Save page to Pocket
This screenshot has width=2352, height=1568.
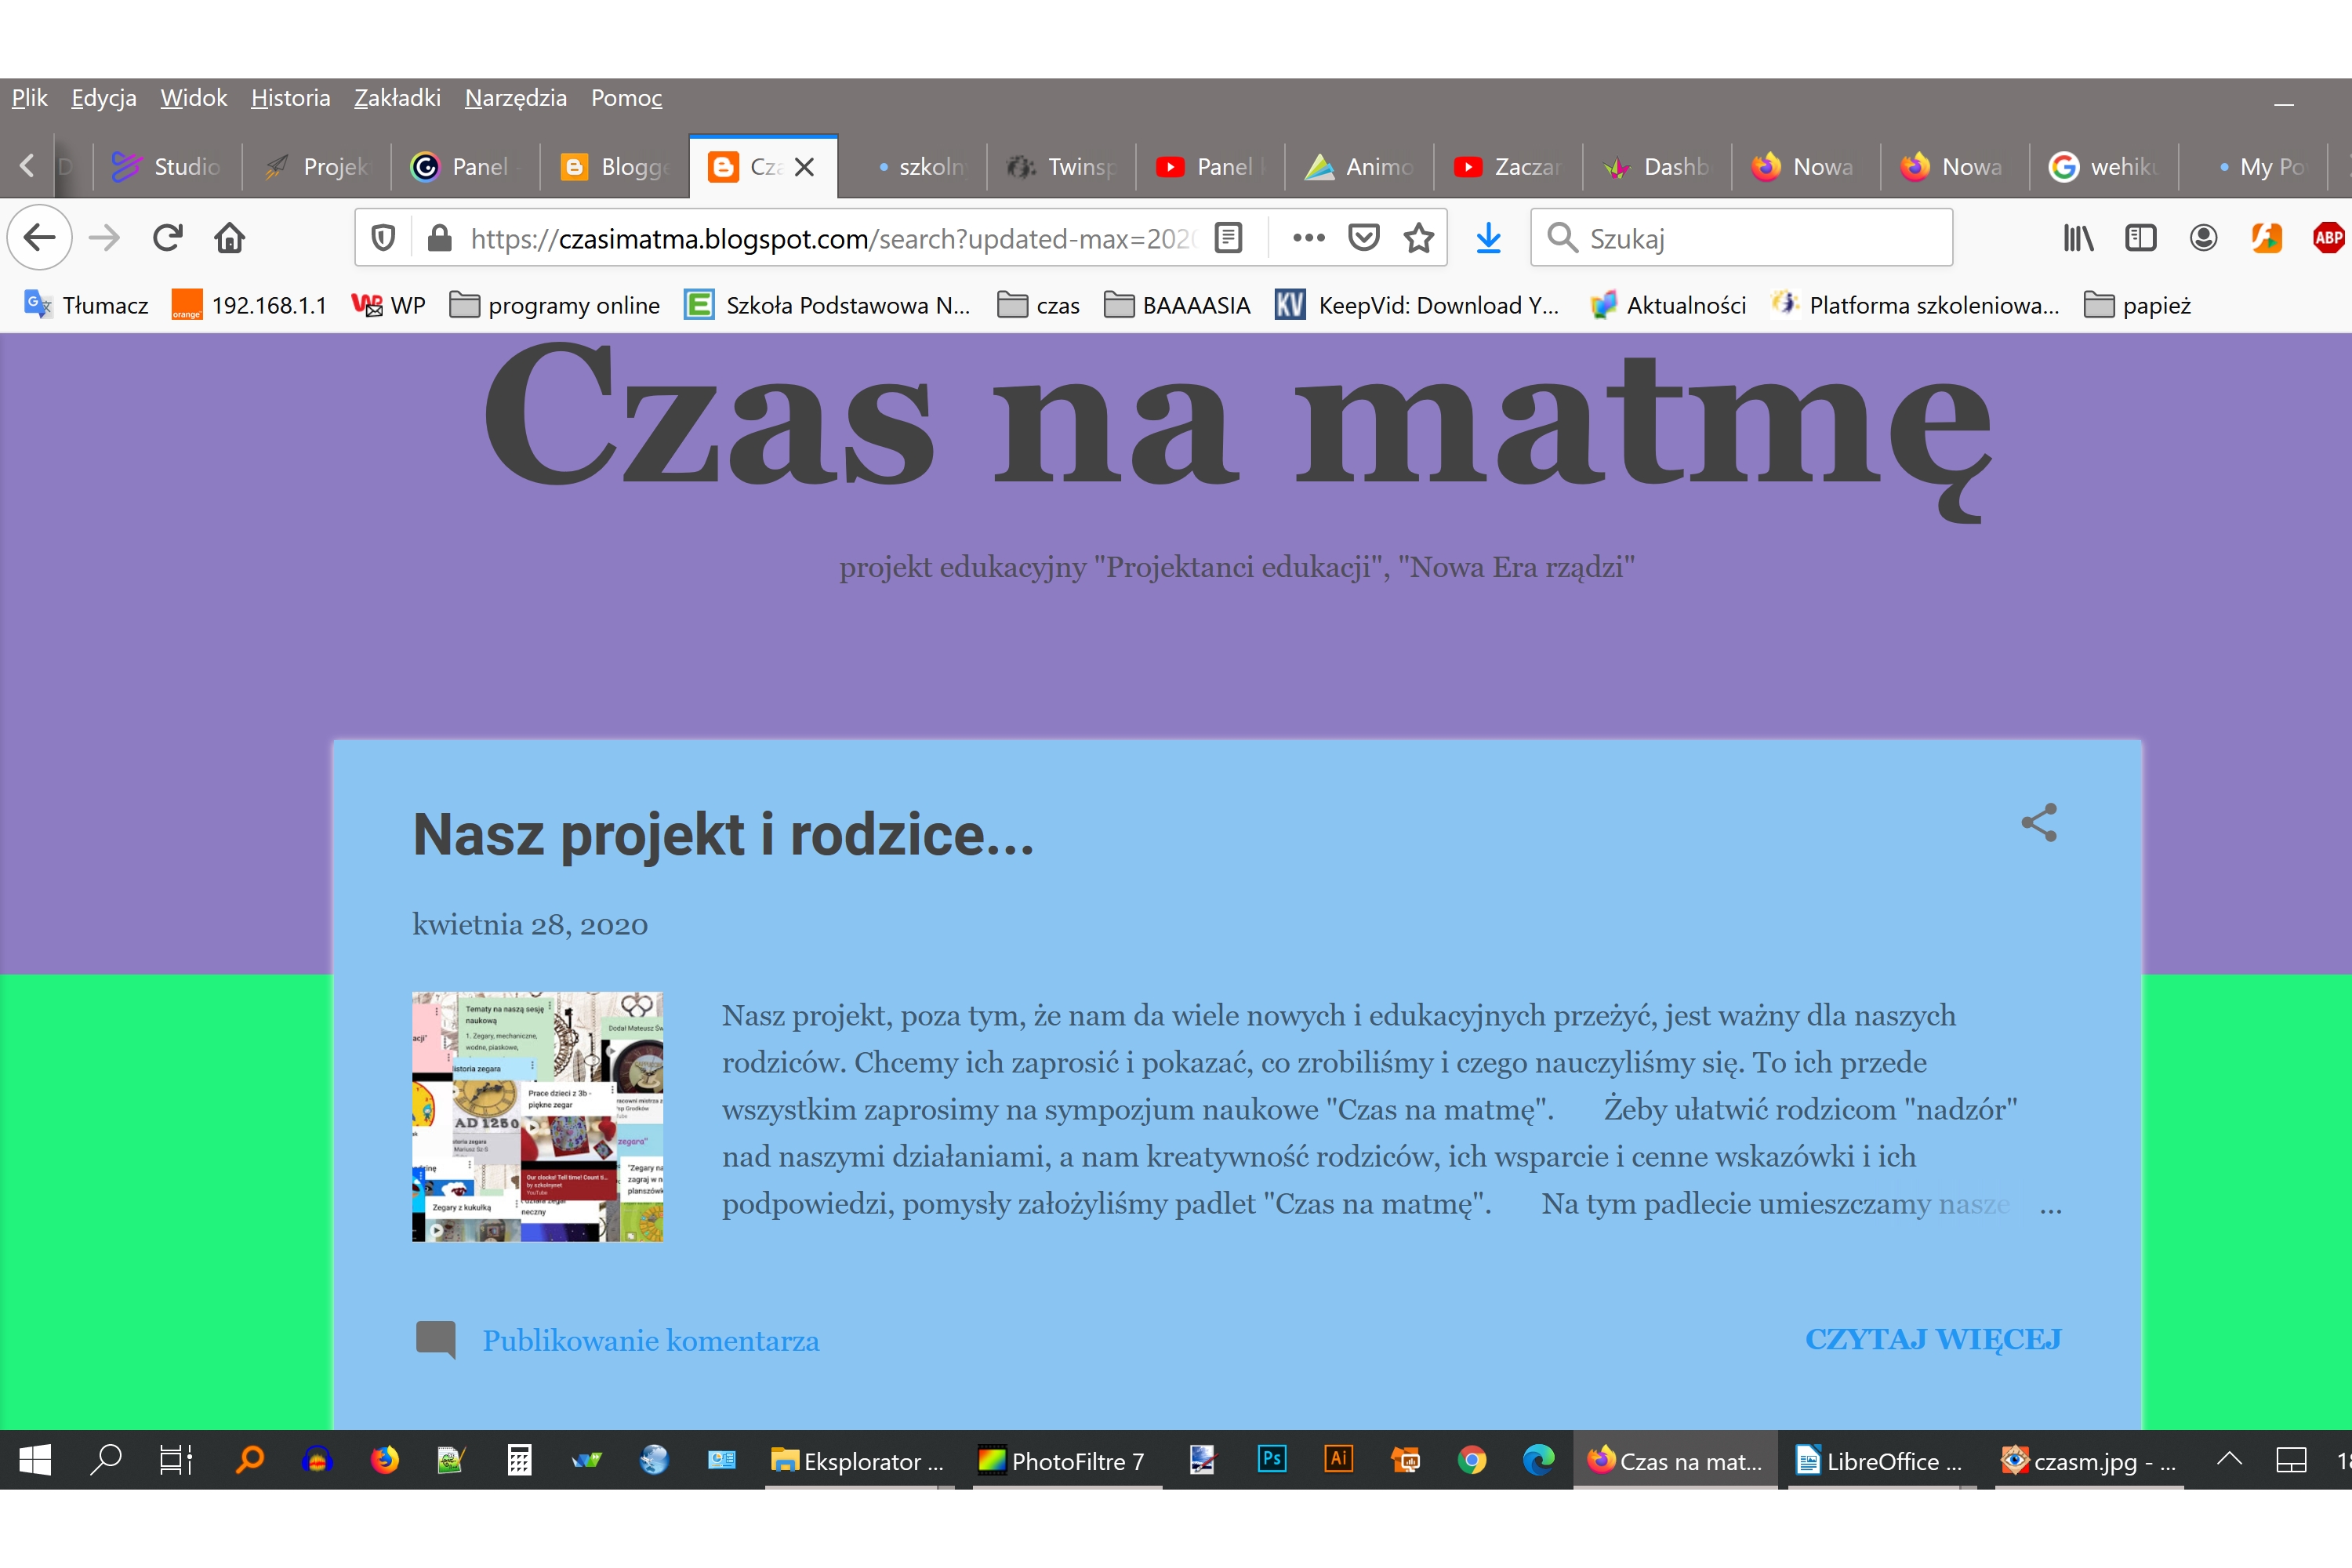tap(1363, 238)
